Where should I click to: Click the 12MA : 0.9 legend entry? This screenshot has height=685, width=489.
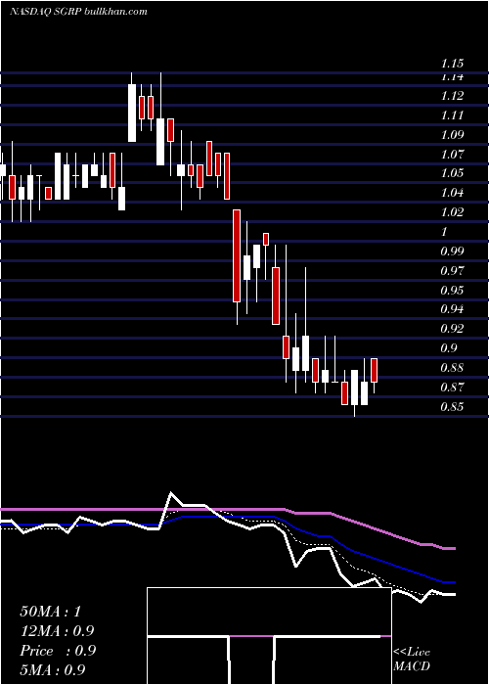(x=57, y=631)
